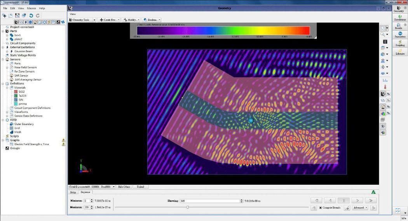The width and height of the screenshot is (408, 221).
Task: Click the percent button next to the parts visibility icon
Action: click(388, 94)
